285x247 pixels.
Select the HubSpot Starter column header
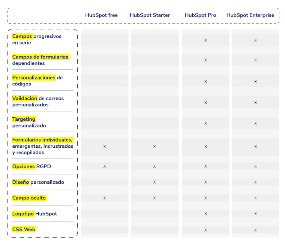[150, 15]
